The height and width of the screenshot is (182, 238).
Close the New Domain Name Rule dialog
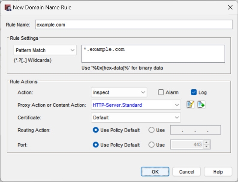pyautogui.click(x=230, y=7)
